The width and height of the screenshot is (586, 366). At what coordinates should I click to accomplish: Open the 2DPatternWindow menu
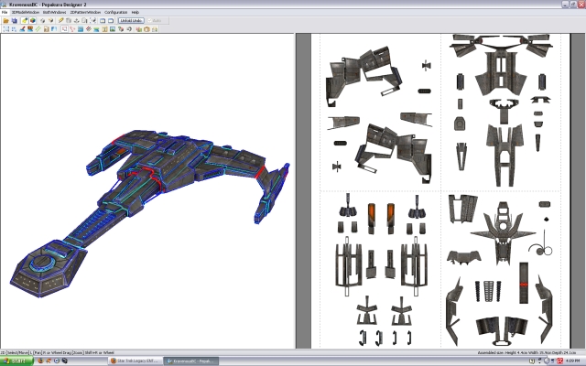[85, 12]
